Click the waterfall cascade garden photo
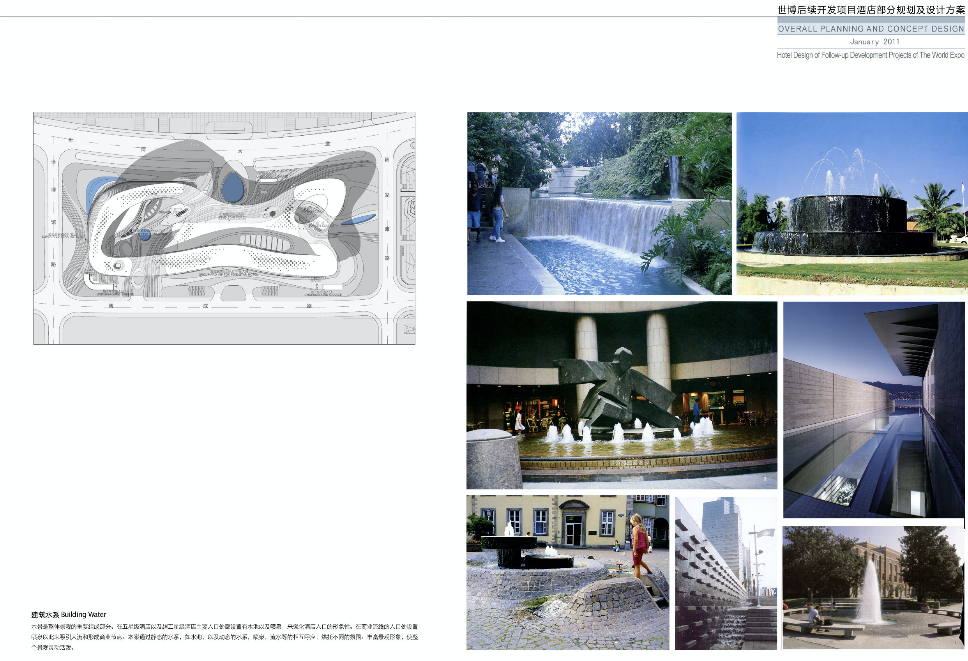The height and width of the screenshot is (661, 968). tap(599, 204)
